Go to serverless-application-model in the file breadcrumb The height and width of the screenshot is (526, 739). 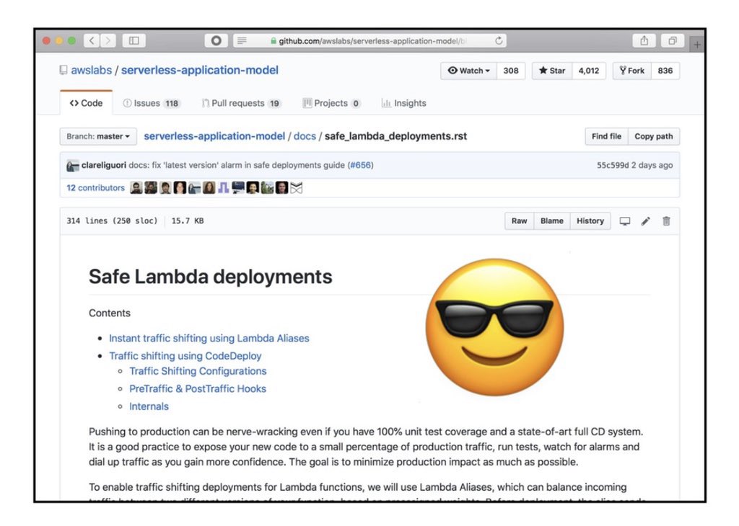click(x=214, y=136)
